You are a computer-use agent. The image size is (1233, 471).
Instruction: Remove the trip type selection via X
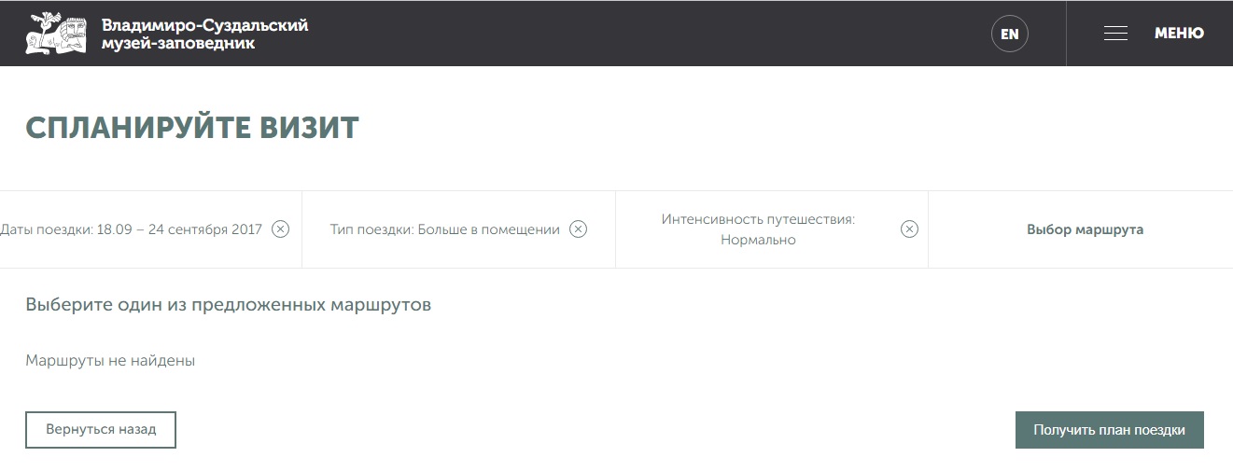578,229
